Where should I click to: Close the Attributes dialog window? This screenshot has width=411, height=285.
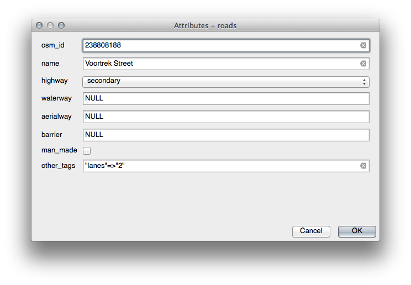coord(39,25)
